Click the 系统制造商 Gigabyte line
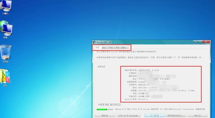215x118 pixels. coord(146,82)
